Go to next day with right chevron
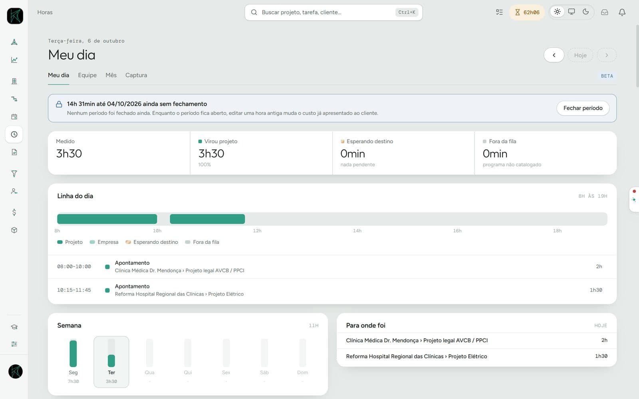The height and width of the screenshot is (399, 639). click(607, 55)
